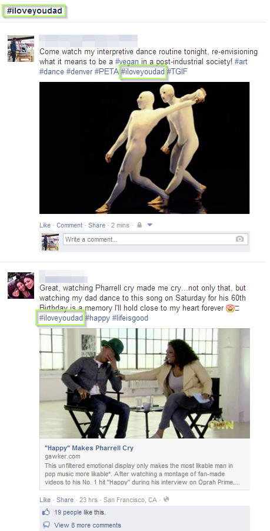Share the dance routine post

coord(96,225)
